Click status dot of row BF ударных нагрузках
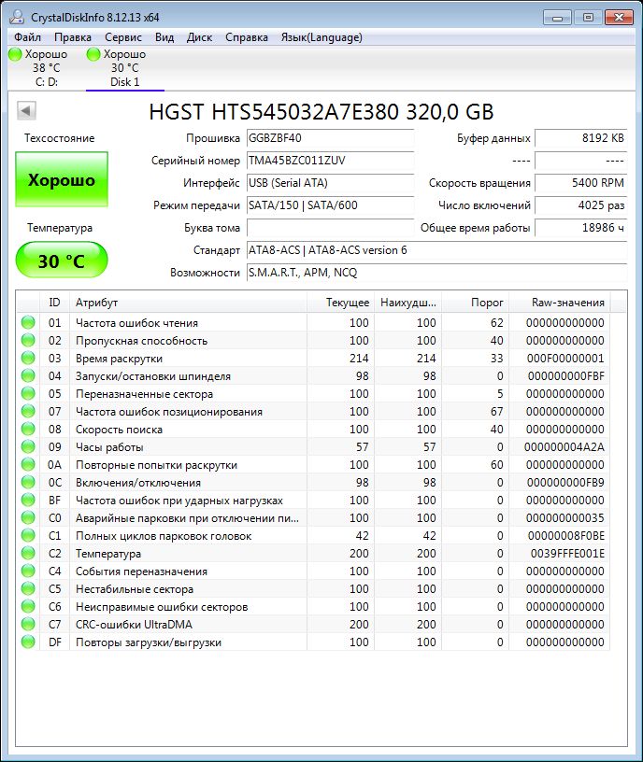 [28, 500]
